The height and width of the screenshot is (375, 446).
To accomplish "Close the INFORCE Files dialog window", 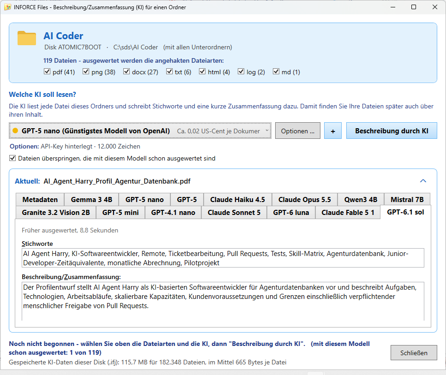I will tap(434, 7).
